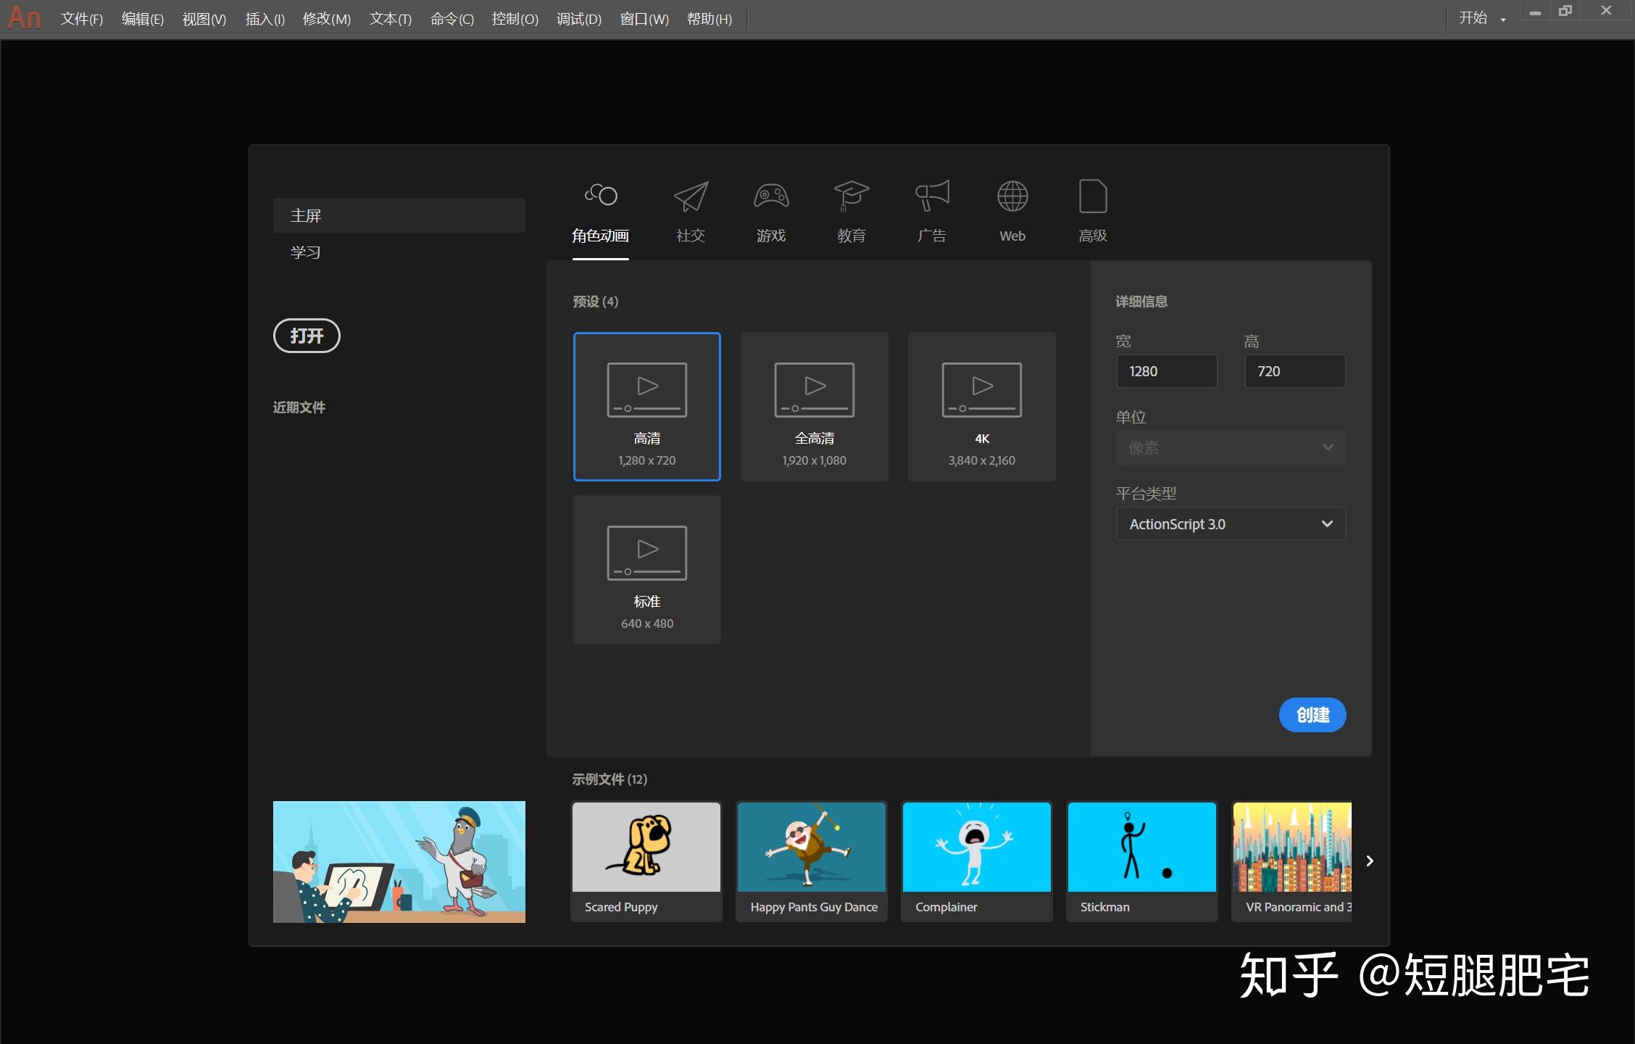
Task: Choose the 标准 640x480 preset
Action: click(646, 569)
